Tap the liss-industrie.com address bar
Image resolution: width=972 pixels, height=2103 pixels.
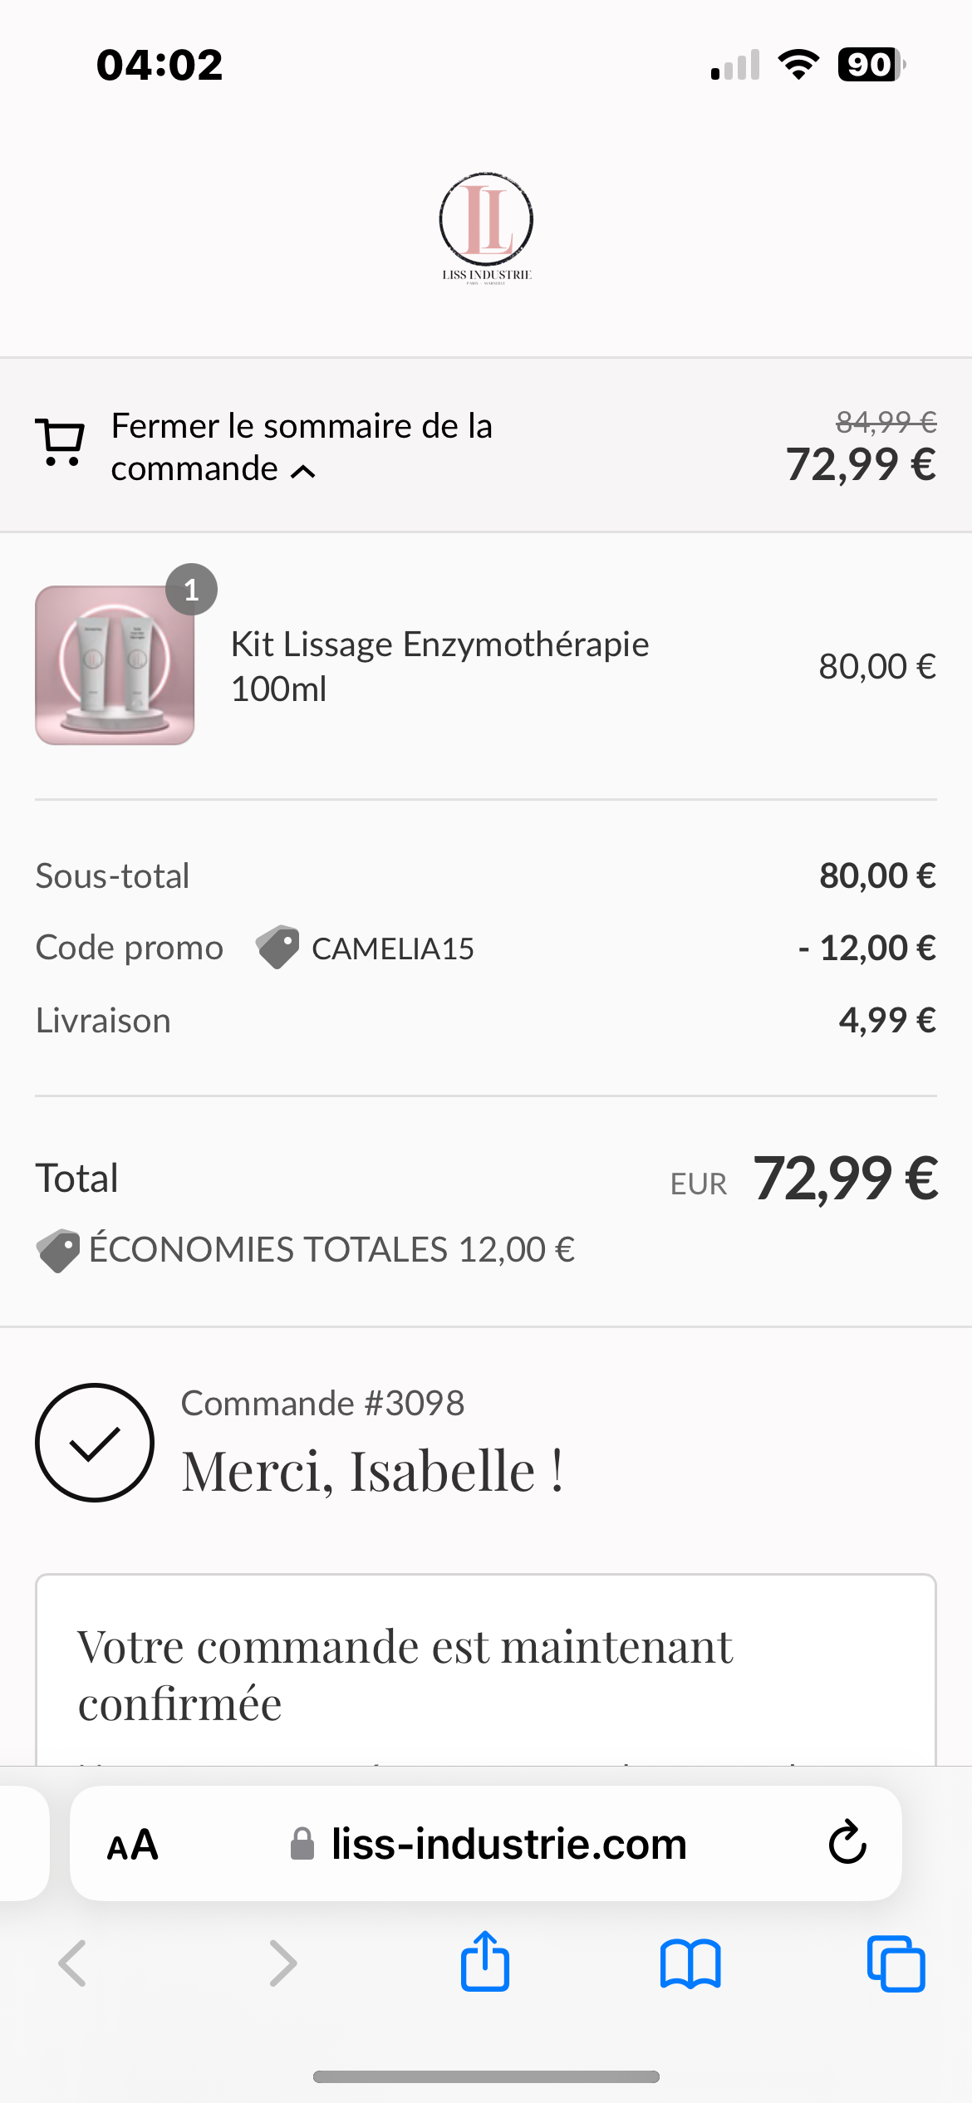[x=508, y=1845]
